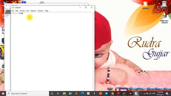
Task: Click the >>> prompt in IDLE Shell
Action: tap(6, 17)
